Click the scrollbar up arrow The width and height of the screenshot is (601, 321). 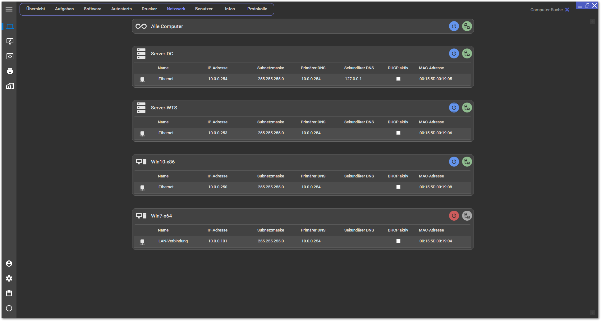point(592,21)
